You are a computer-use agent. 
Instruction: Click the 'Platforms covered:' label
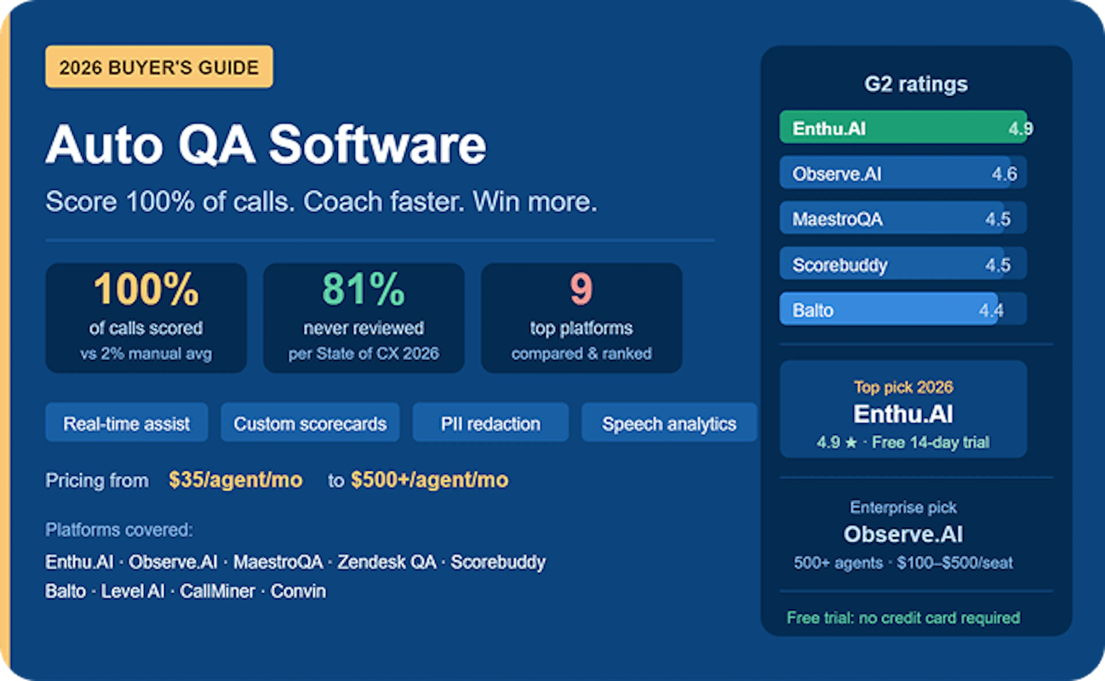119,530
